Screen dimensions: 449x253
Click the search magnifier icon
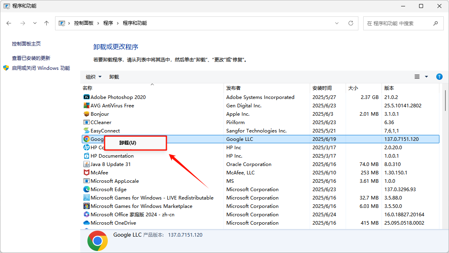(x=435, y=23)
